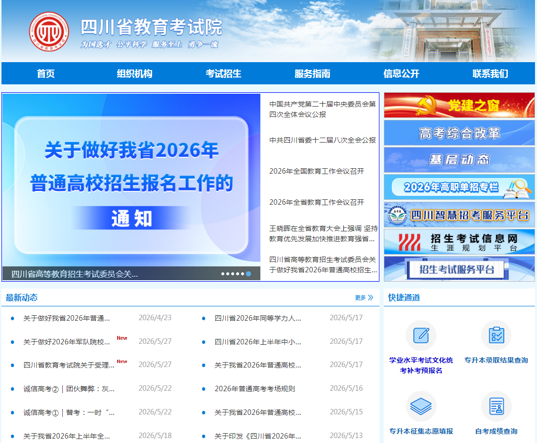This screenshot has width=537, height=443.
Task: Click the date 2026/5/16
Action: point(346,388)
